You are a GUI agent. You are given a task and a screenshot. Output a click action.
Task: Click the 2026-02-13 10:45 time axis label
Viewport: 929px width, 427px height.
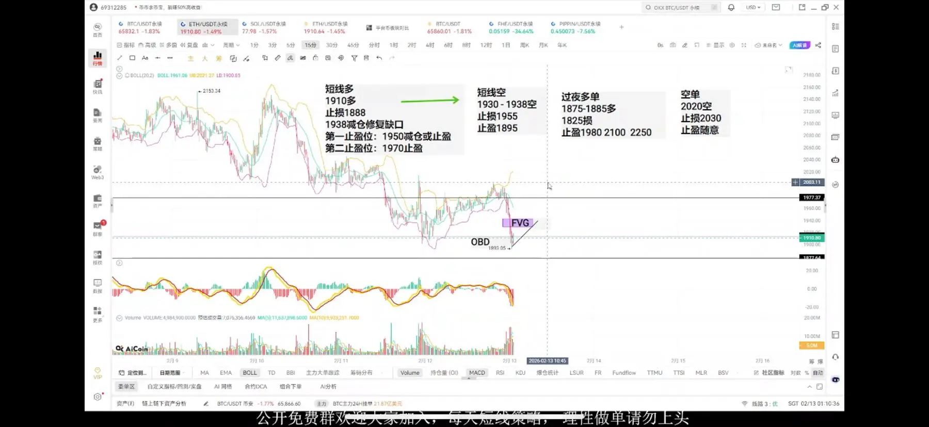[x=547, y=361]
